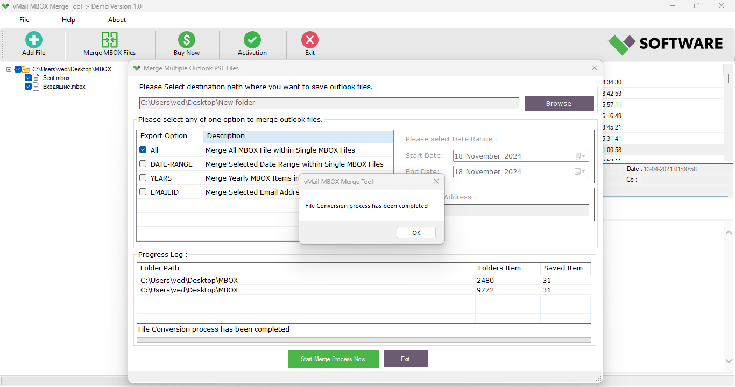
Task: Click the Merge MBOX Files icon
Action: tap(110, 40)
